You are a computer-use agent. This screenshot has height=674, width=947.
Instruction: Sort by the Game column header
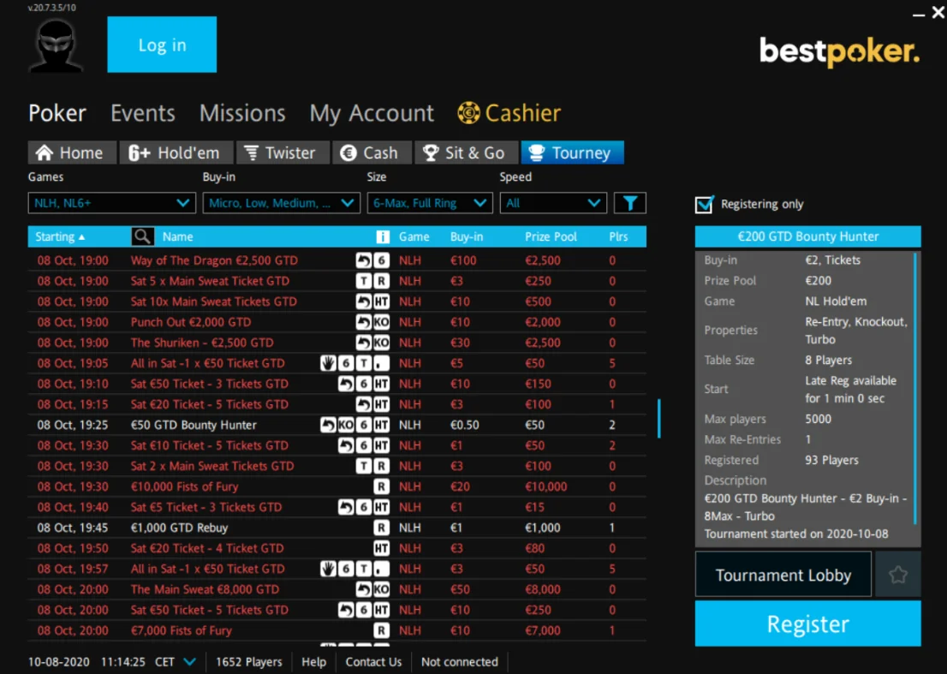tap(414, 236)
